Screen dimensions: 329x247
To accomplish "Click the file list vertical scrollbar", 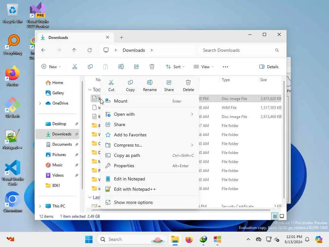I will (x=284, y=140).
